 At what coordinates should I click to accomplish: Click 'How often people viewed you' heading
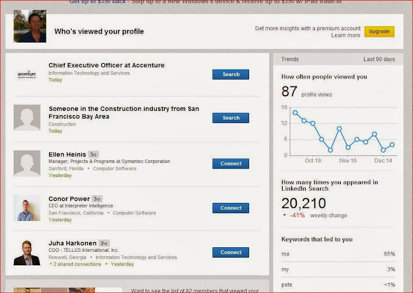coord(324,77)
